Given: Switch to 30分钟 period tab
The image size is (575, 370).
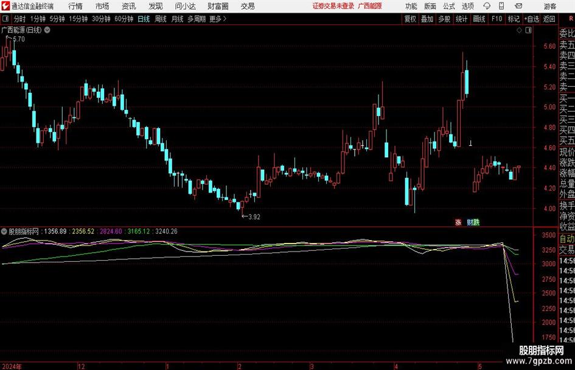Looking at the screenshot, I should (x=101, y=19).
